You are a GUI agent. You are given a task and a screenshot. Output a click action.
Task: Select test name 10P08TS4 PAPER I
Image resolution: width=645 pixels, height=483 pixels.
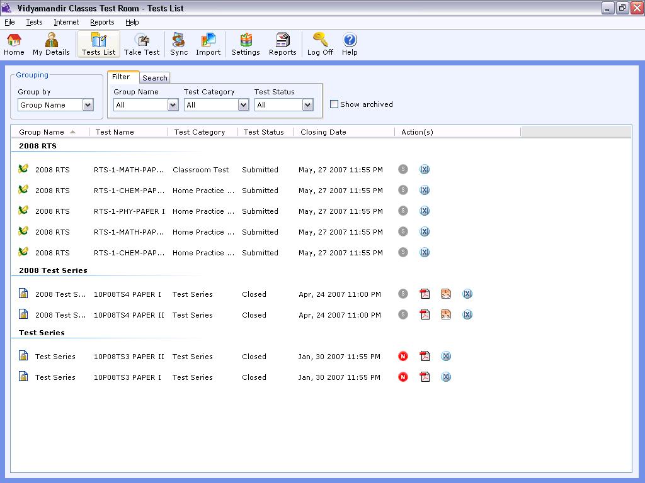click(127, 294)
